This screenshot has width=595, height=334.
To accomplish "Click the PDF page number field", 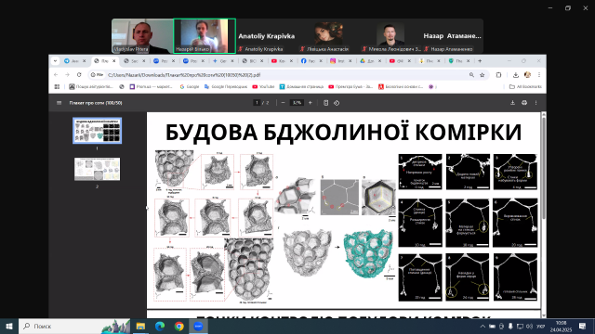I will pyautogui.click(x=257, y=103).
